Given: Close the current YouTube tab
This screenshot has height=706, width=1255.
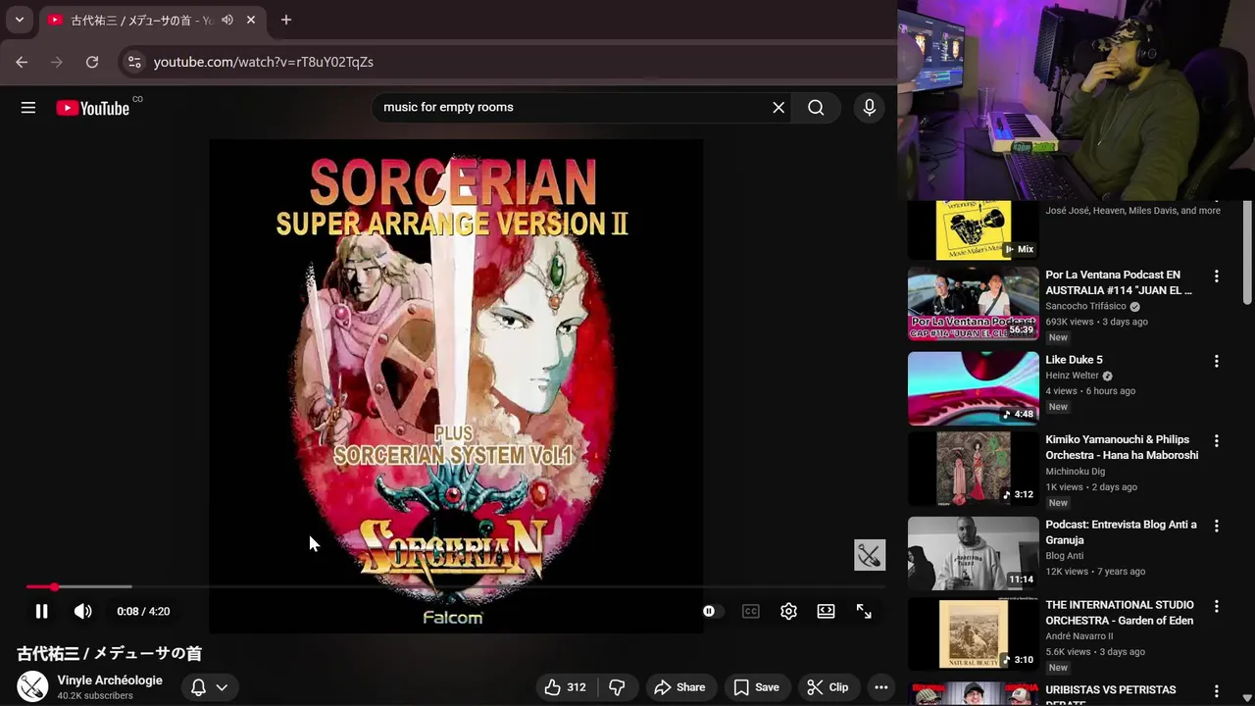Looking at the screenshot, I should tap(251, 20).
